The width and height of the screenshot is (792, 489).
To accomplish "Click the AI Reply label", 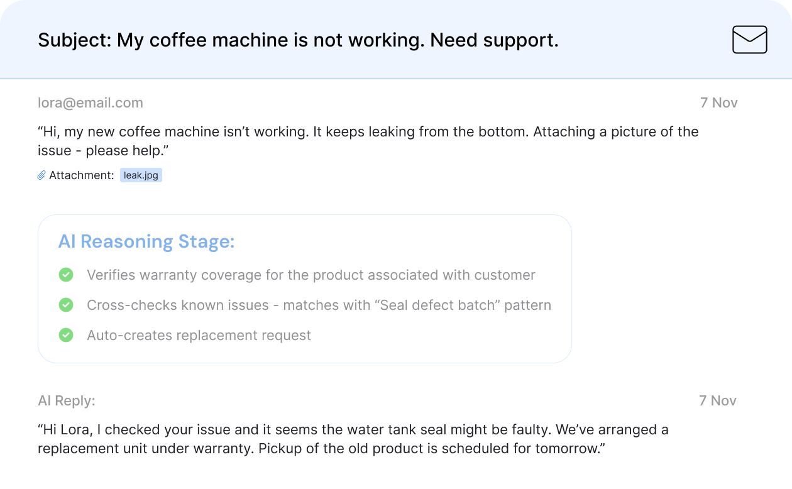I will coord(67,400).
